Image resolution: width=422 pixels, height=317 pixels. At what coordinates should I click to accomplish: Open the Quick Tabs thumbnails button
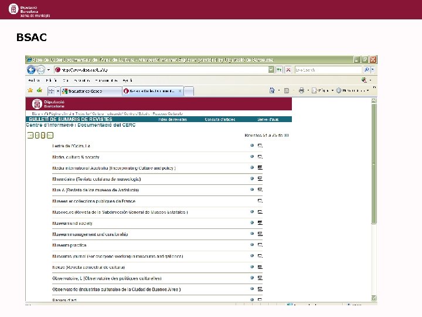pos(51,92)
